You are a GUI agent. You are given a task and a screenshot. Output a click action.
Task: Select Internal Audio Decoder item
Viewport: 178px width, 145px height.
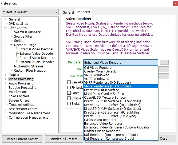click(36, 58)
